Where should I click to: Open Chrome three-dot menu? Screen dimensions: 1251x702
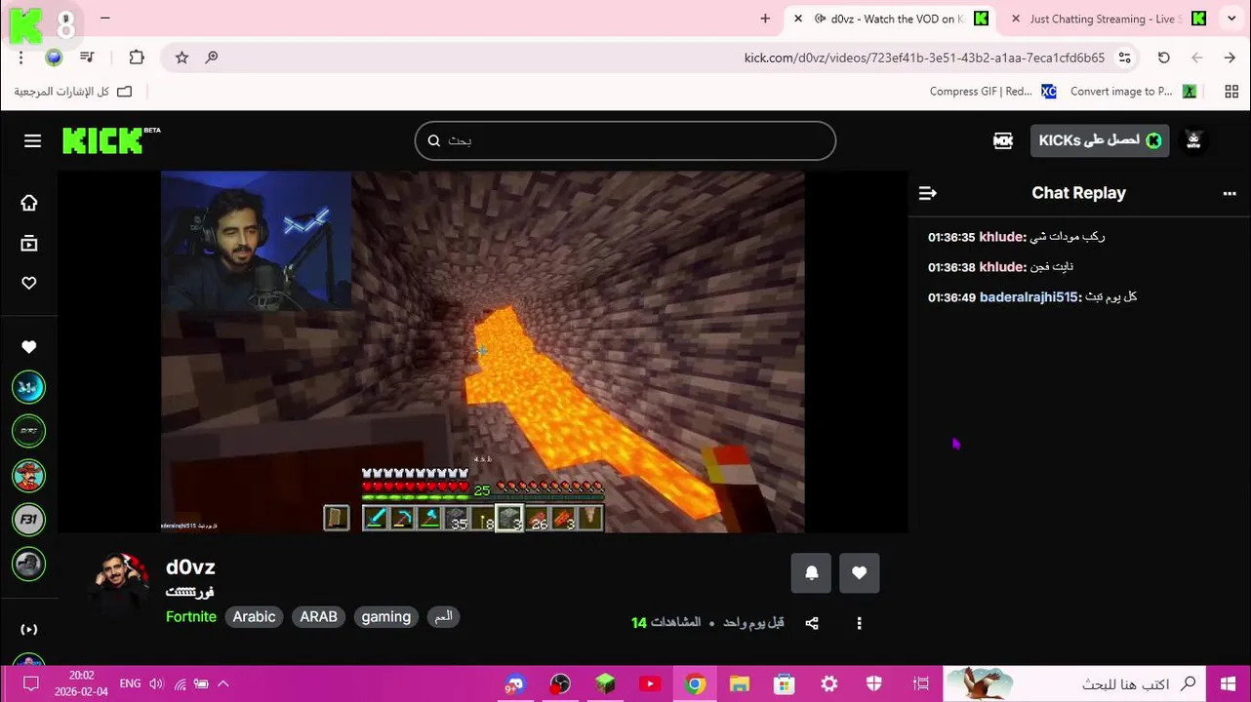[x=20, y=58]
